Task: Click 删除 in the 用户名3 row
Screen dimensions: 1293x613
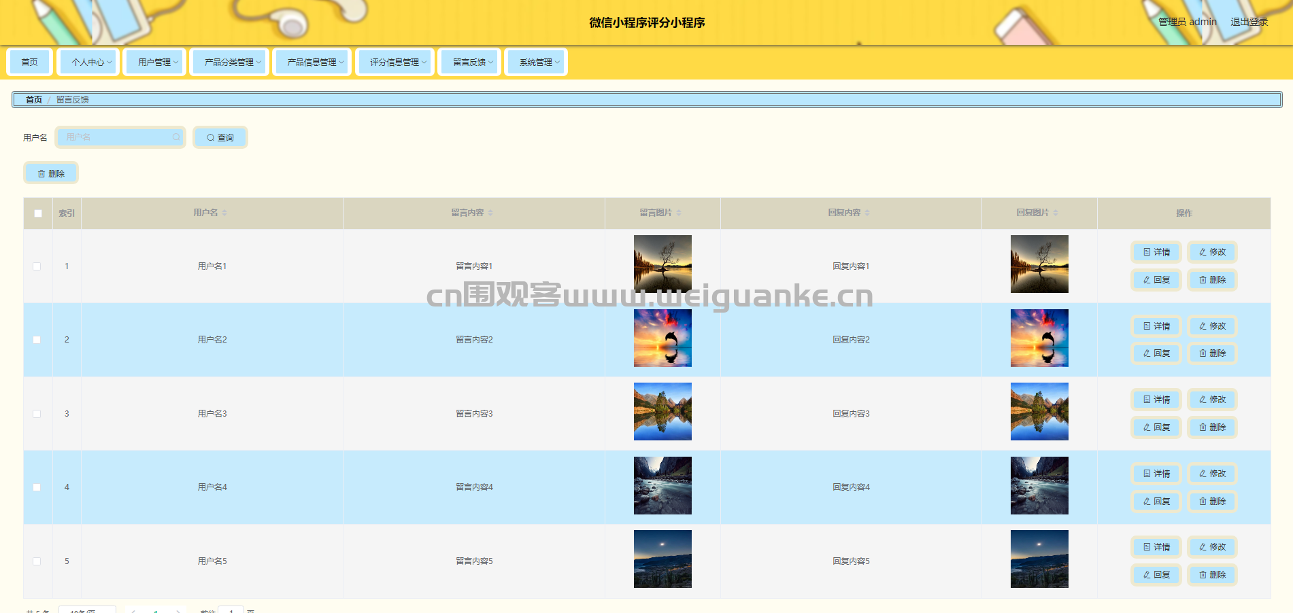Action: point(1212,427)
